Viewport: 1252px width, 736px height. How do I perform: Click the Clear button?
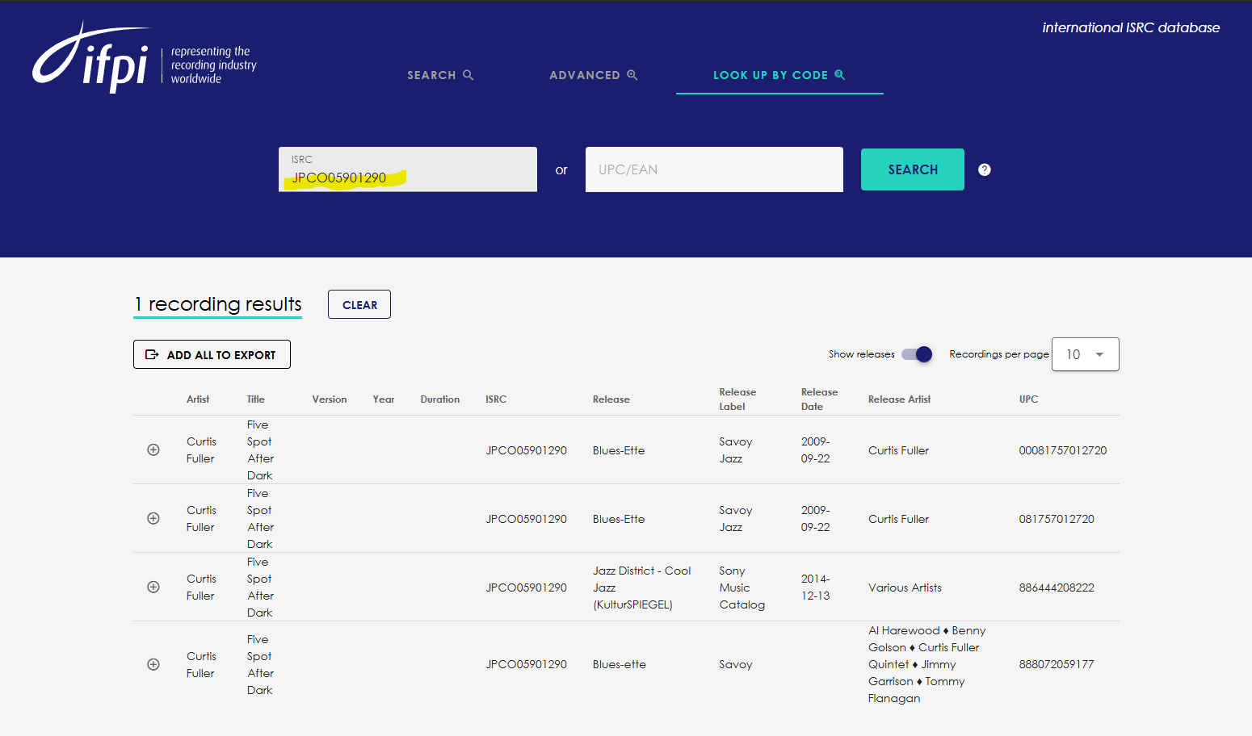pos(359,305)
